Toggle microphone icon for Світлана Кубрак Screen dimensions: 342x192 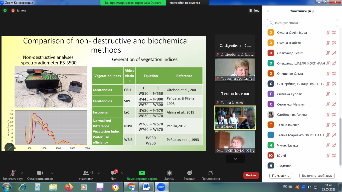tap(328, 94)
